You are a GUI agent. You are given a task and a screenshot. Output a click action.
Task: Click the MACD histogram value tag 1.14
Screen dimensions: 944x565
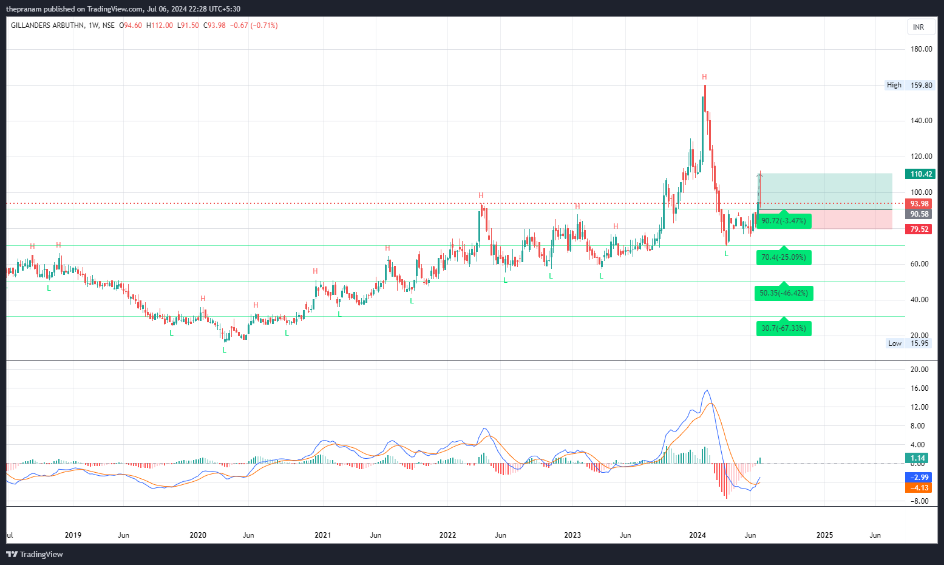click(x=918, y=458)
